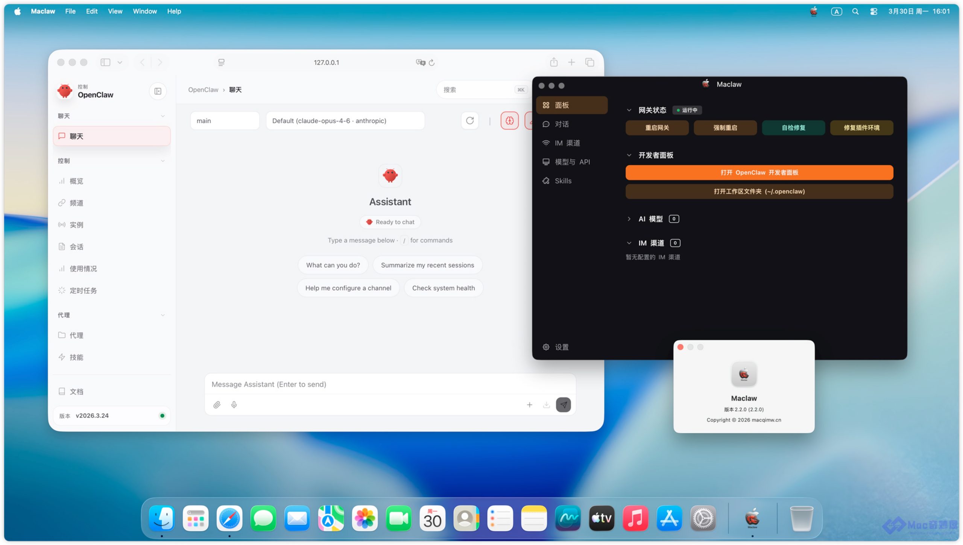Collapse the 网关状态 section chevron
Image resolution: width=963 pixels, height=545 pixels.
(629, 110)
